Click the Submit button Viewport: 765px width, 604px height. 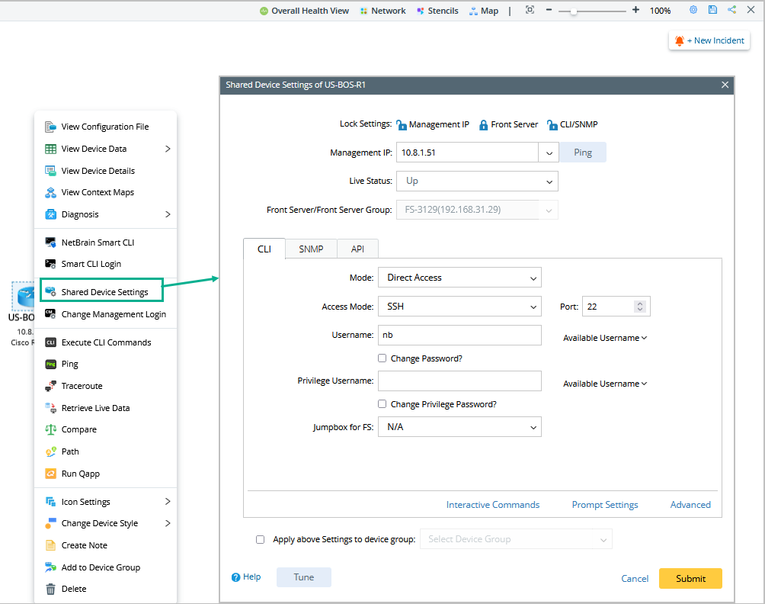(690, 579)
